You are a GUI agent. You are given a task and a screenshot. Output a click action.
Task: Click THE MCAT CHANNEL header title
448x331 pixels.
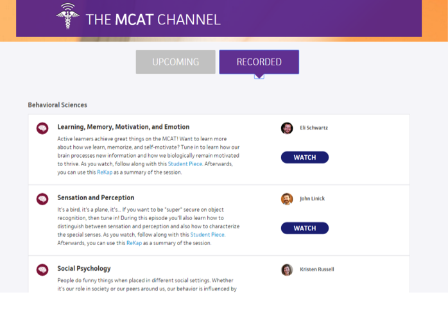tap(153, 19)
